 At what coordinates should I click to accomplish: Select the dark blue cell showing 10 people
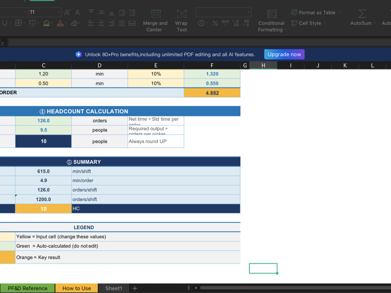click(x=43, y=141)
